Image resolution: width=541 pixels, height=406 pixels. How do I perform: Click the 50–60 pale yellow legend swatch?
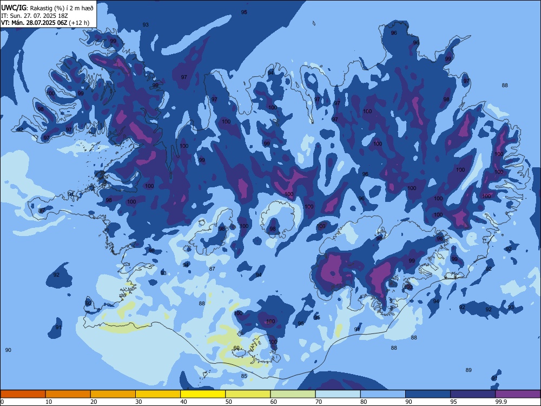pyautogui.click(x=248, y=394)
